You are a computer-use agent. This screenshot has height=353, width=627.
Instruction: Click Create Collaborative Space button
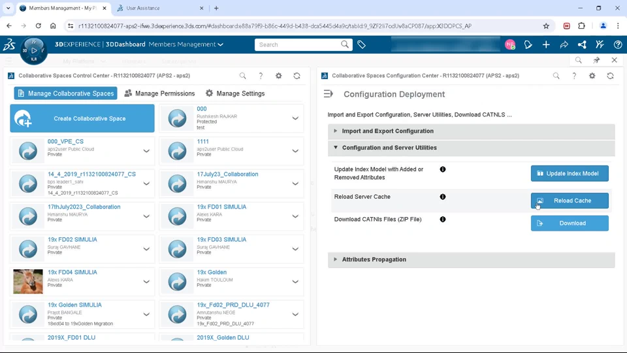(x=82, y=118)
